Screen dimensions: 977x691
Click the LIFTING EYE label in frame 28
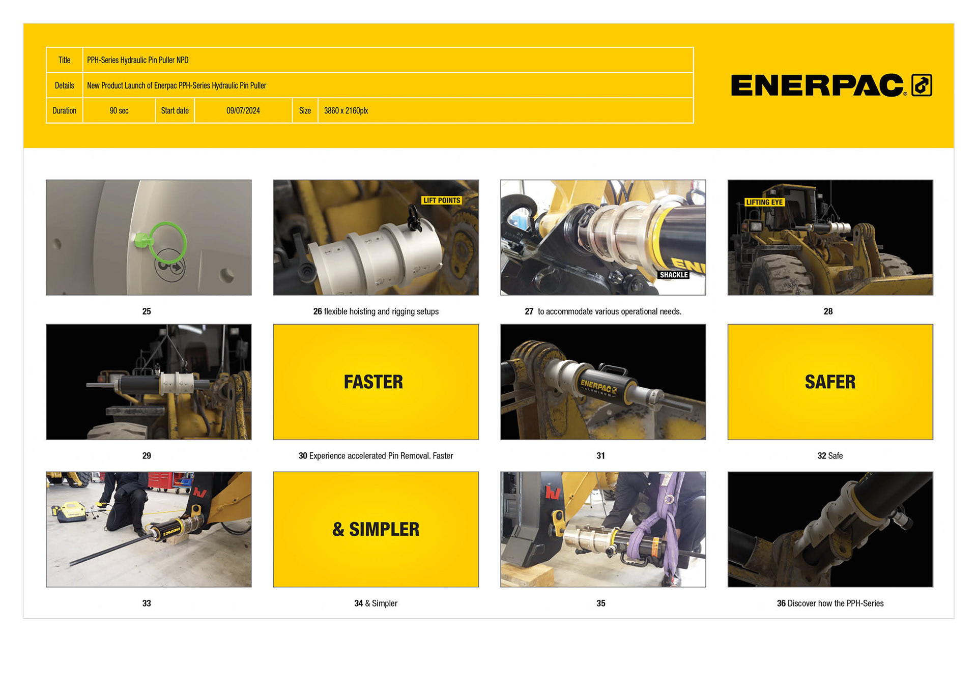click(x=764, y=202)
